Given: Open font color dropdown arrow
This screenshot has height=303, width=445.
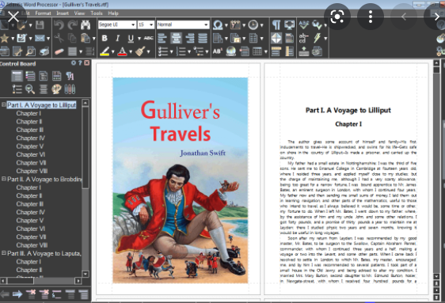Looking at the screenshot, I should (x=131, y=51).
